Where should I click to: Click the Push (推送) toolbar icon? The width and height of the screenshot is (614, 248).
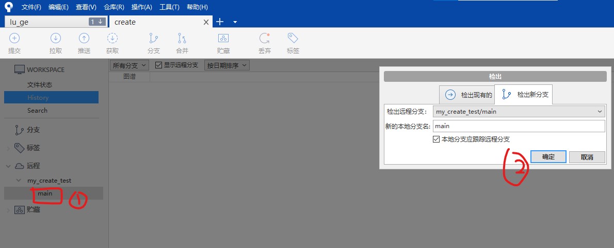tap(84, 39)
